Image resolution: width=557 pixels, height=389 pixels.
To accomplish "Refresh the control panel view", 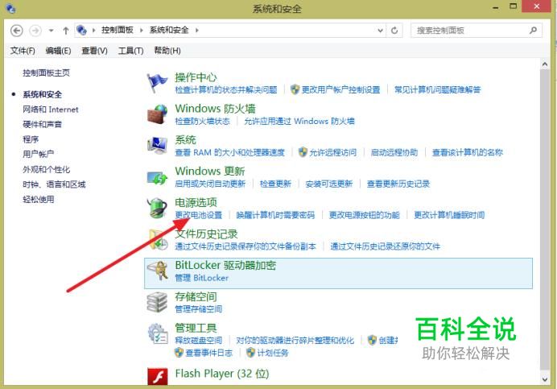I will (x=394, y=31).
